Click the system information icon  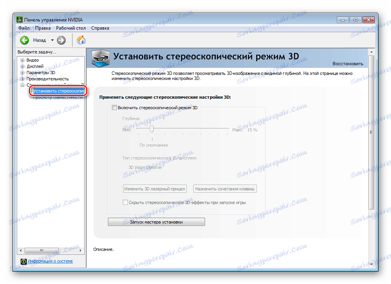(24, 261)
